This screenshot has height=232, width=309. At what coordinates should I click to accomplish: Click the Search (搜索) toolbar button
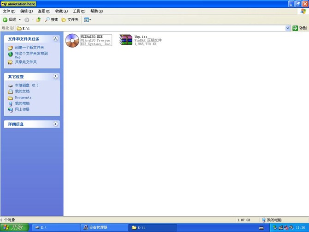pyautogui.click(x=51, y=20)
